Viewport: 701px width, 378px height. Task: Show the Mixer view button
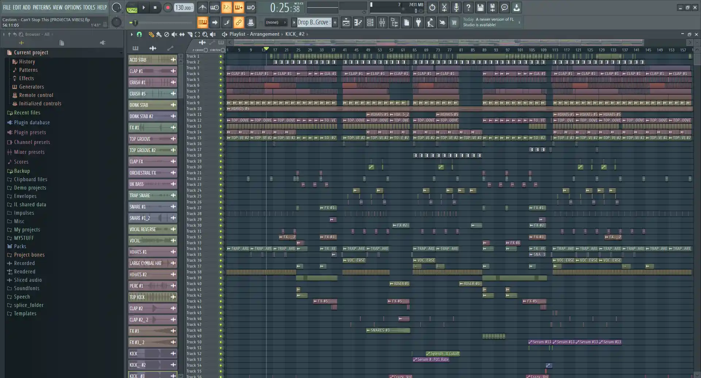pos(382,23)
